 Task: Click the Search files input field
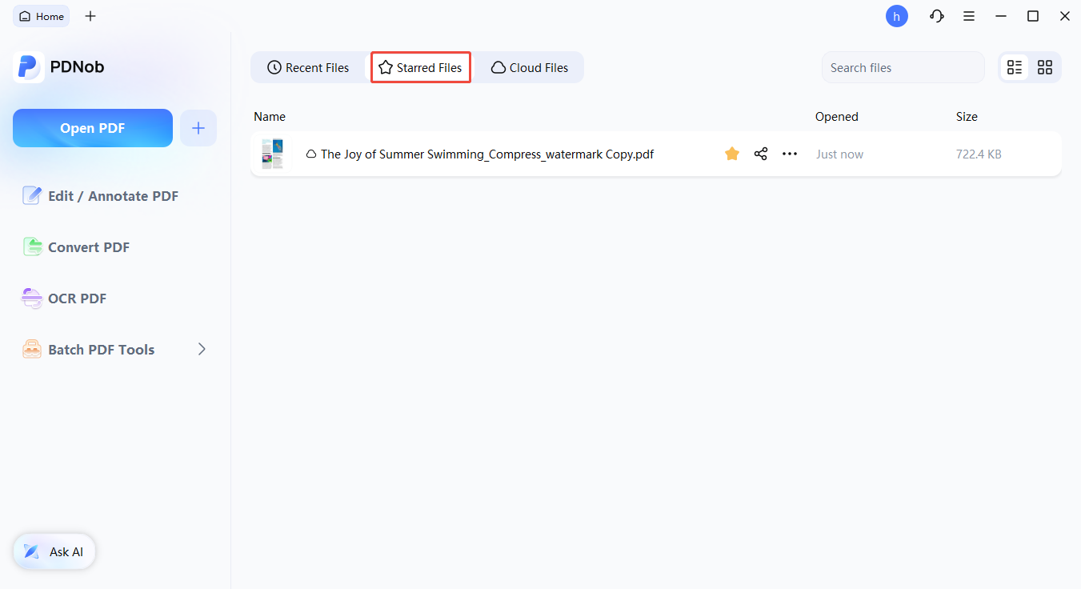coord(903,67)
